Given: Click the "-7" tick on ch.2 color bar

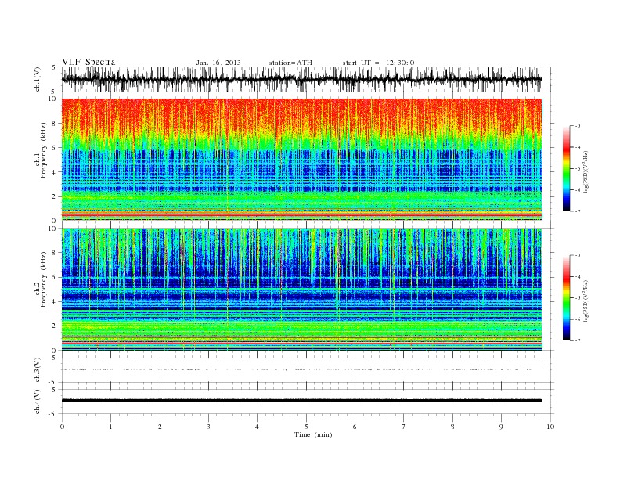Looking at the screenshot, I should coord(578,340).
